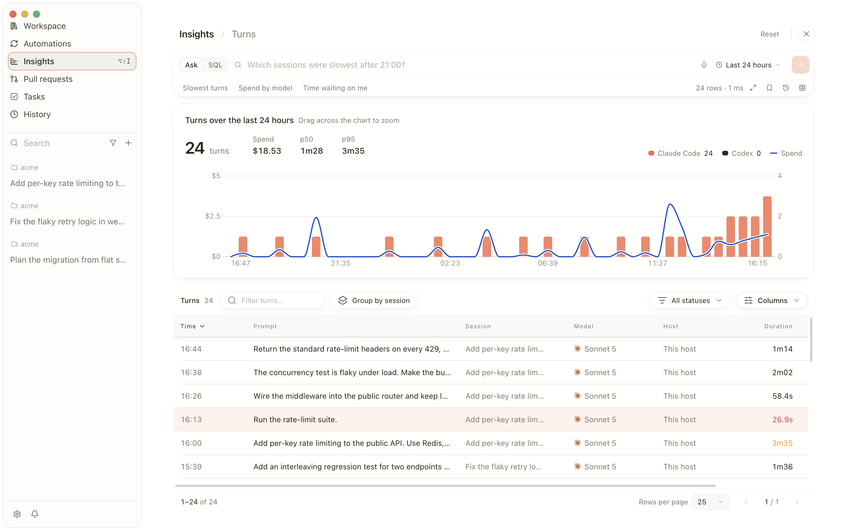Click the Prompt column header

[x=265, y=326]
